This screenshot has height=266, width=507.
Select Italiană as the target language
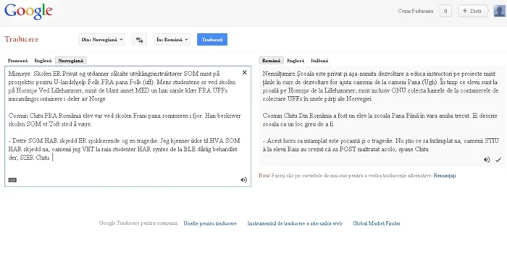[319, 61]
